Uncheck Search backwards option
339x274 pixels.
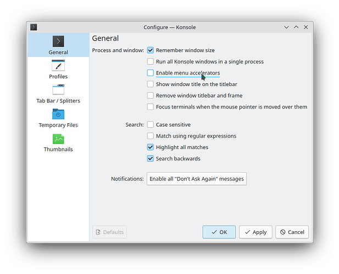[x=150, y=158]
